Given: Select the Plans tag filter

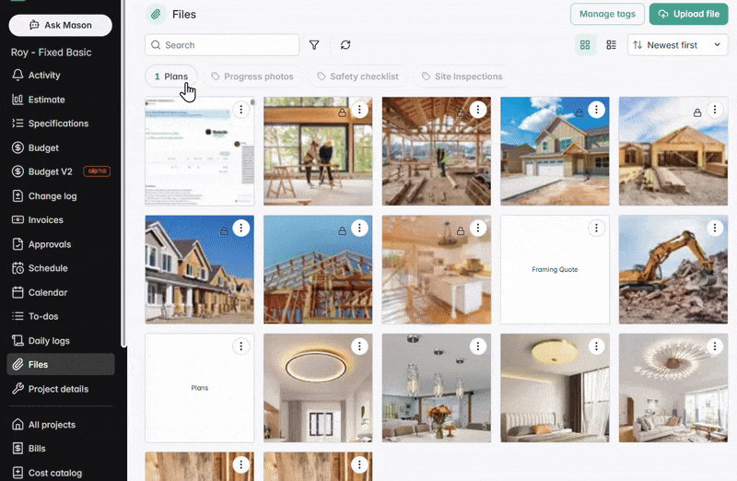Looking at the screenshot, I should point(171,76).
